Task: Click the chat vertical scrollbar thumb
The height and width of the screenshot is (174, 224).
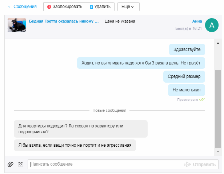Action: (218, 109)
